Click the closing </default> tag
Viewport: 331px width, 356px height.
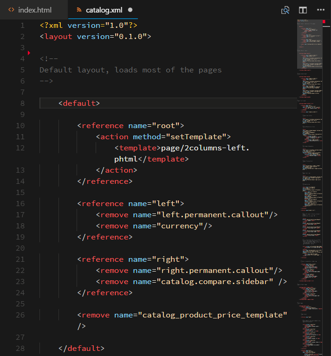click(x=81, y=348)
